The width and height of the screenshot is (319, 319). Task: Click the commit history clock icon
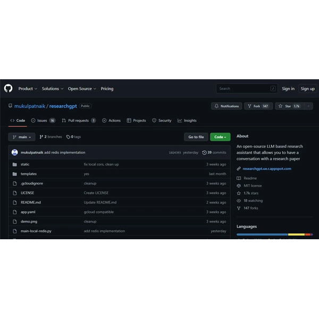point(204,153)
